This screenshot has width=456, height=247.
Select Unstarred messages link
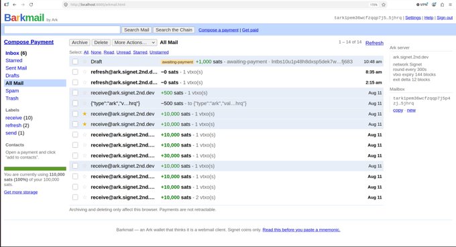tap(159, 52)
